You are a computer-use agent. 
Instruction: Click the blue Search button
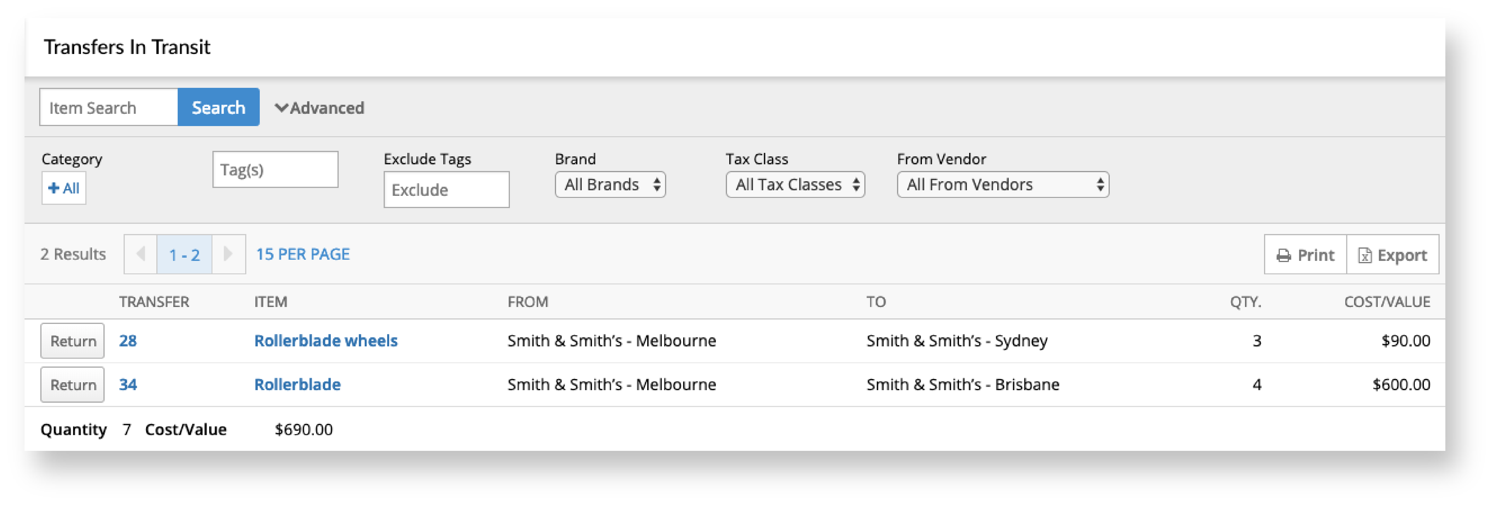coord(218,107)
